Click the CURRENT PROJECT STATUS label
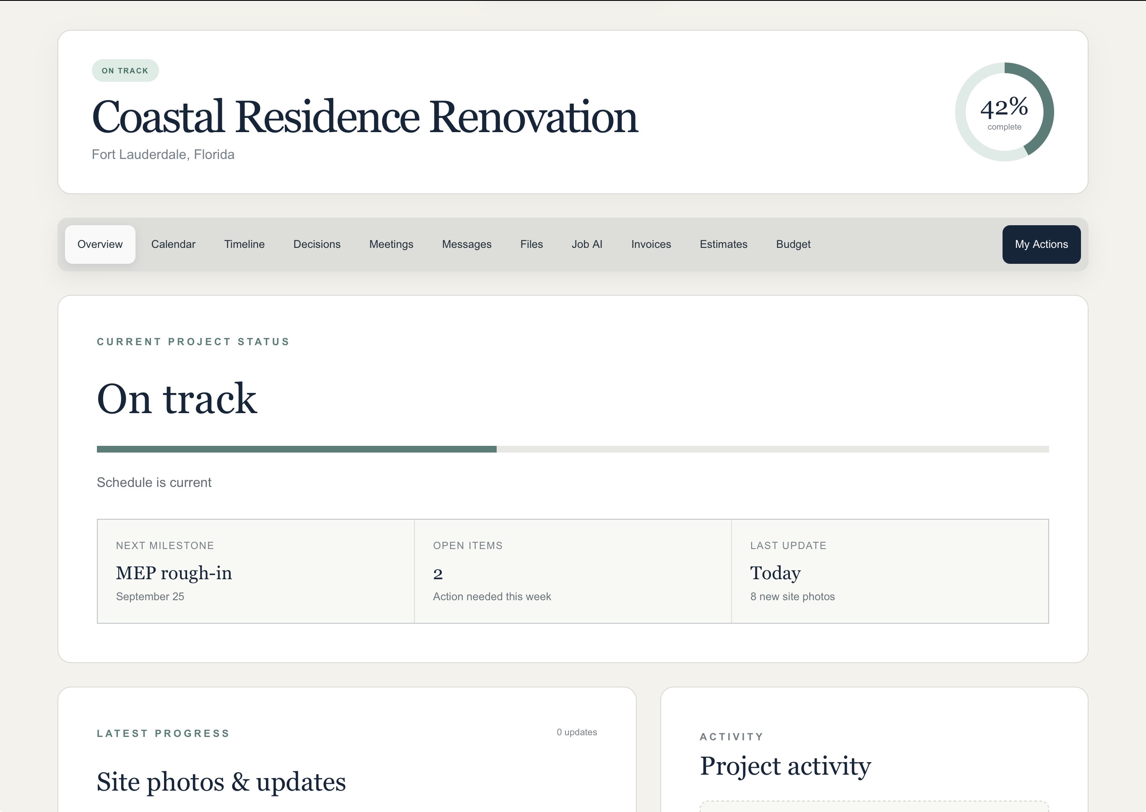 pyautogui.click(x=193, y=341)
